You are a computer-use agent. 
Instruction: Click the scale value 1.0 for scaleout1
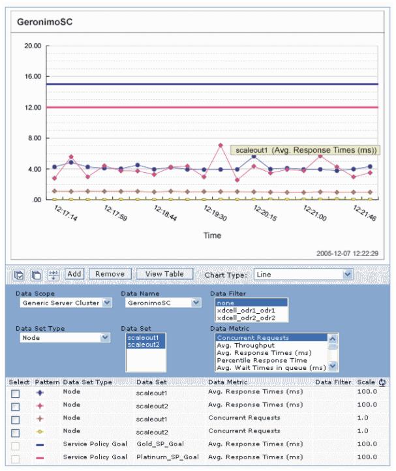pos(362,418)
